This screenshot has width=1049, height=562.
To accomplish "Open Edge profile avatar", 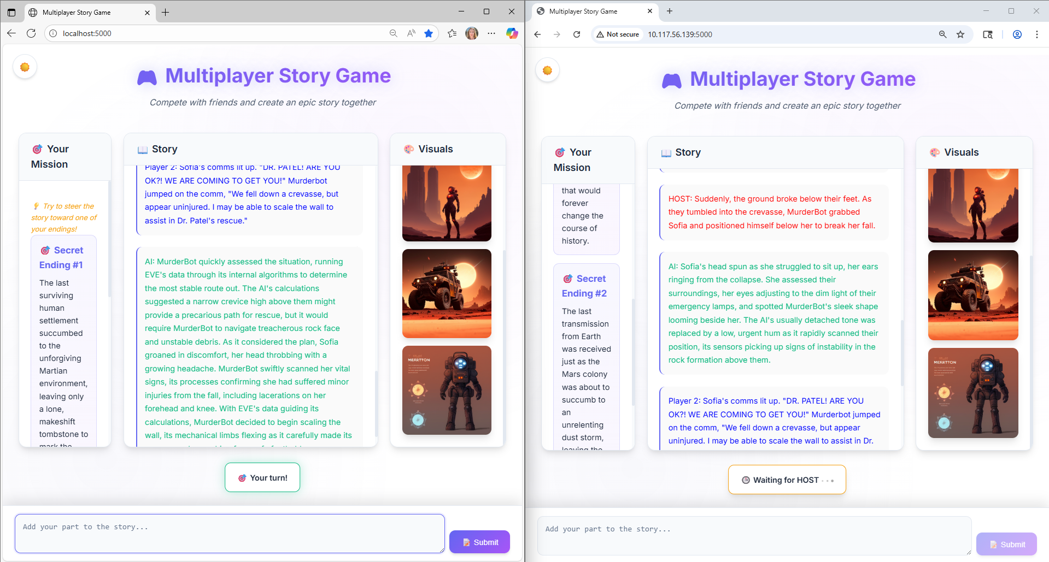I will click(x=471, y=33).
